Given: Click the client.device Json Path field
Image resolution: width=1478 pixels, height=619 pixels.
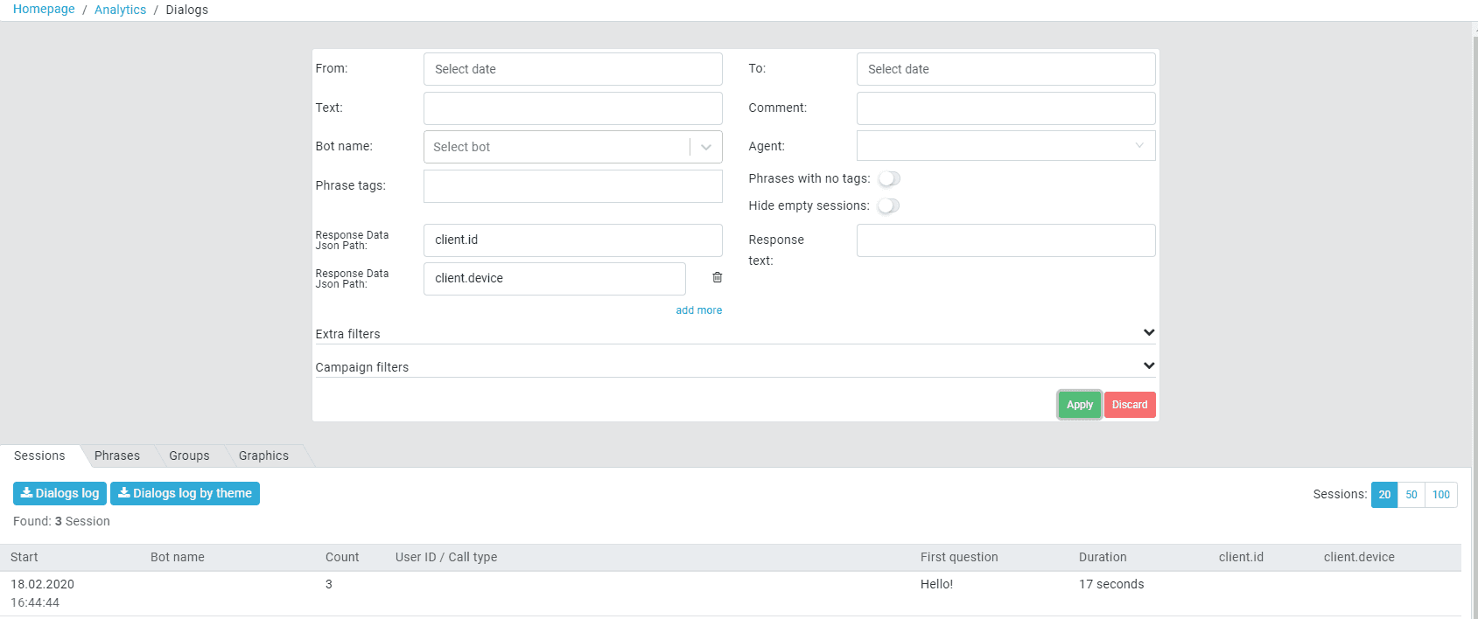Looking at the screenshot, I should pyautogui.click(x=554, y=279).
